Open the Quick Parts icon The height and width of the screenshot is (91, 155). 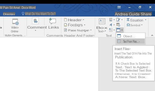click(111, 20)
